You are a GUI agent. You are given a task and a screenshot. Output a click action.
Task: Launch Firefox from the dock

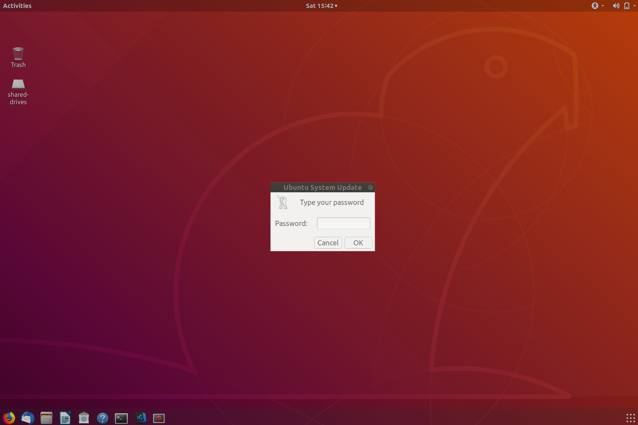point(9,418)
